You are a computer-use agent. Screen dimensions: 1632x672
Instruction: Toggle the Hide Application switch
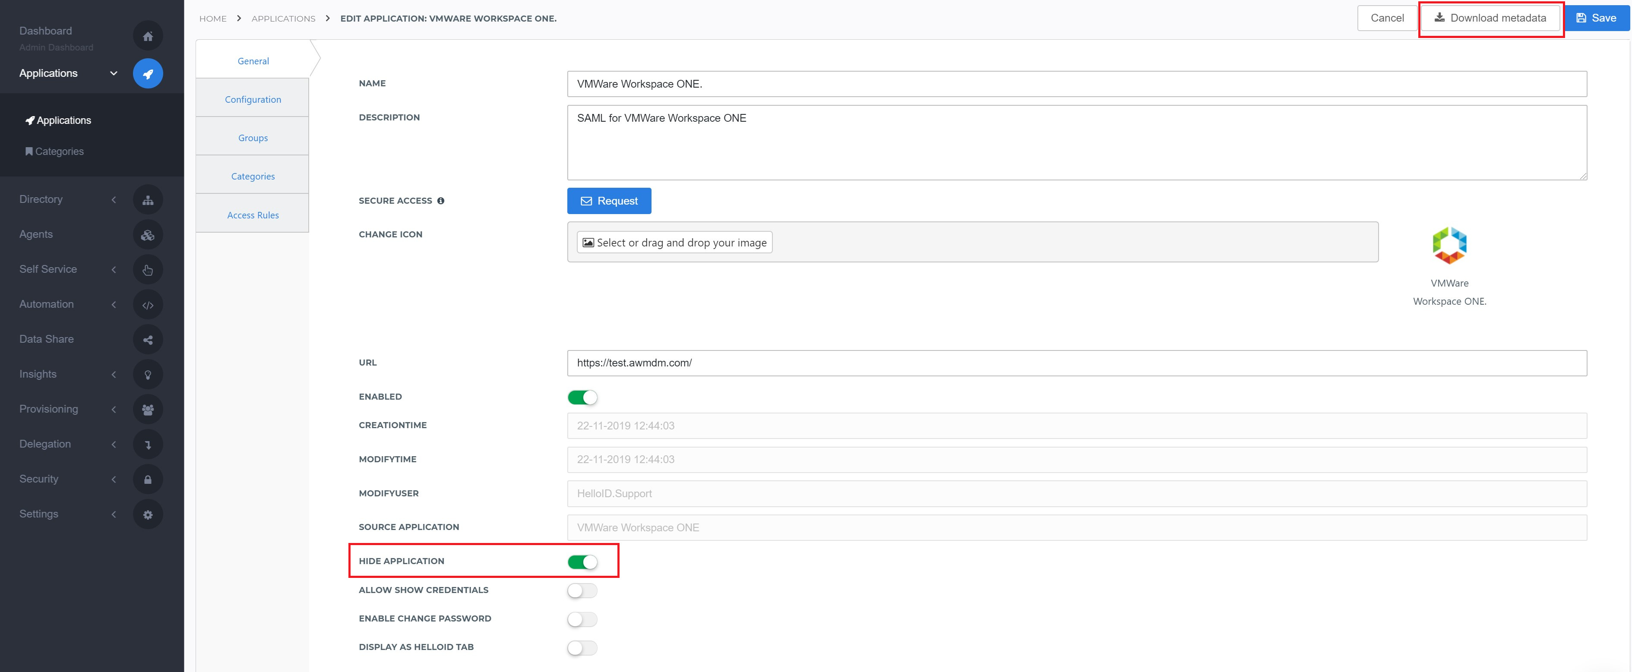pyautogui.click(x=582, y=562)
